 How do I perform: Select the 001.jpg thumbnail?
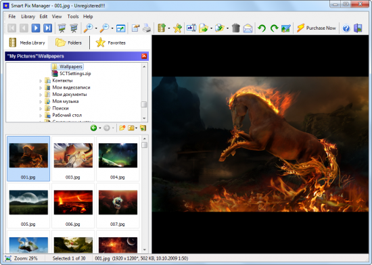pos(28,159)
